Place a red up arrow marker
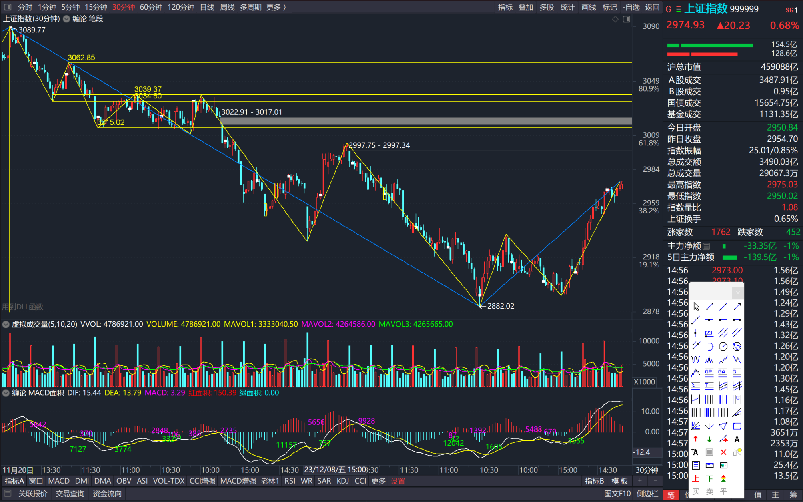The image size is (803, 502). (696, 439)
